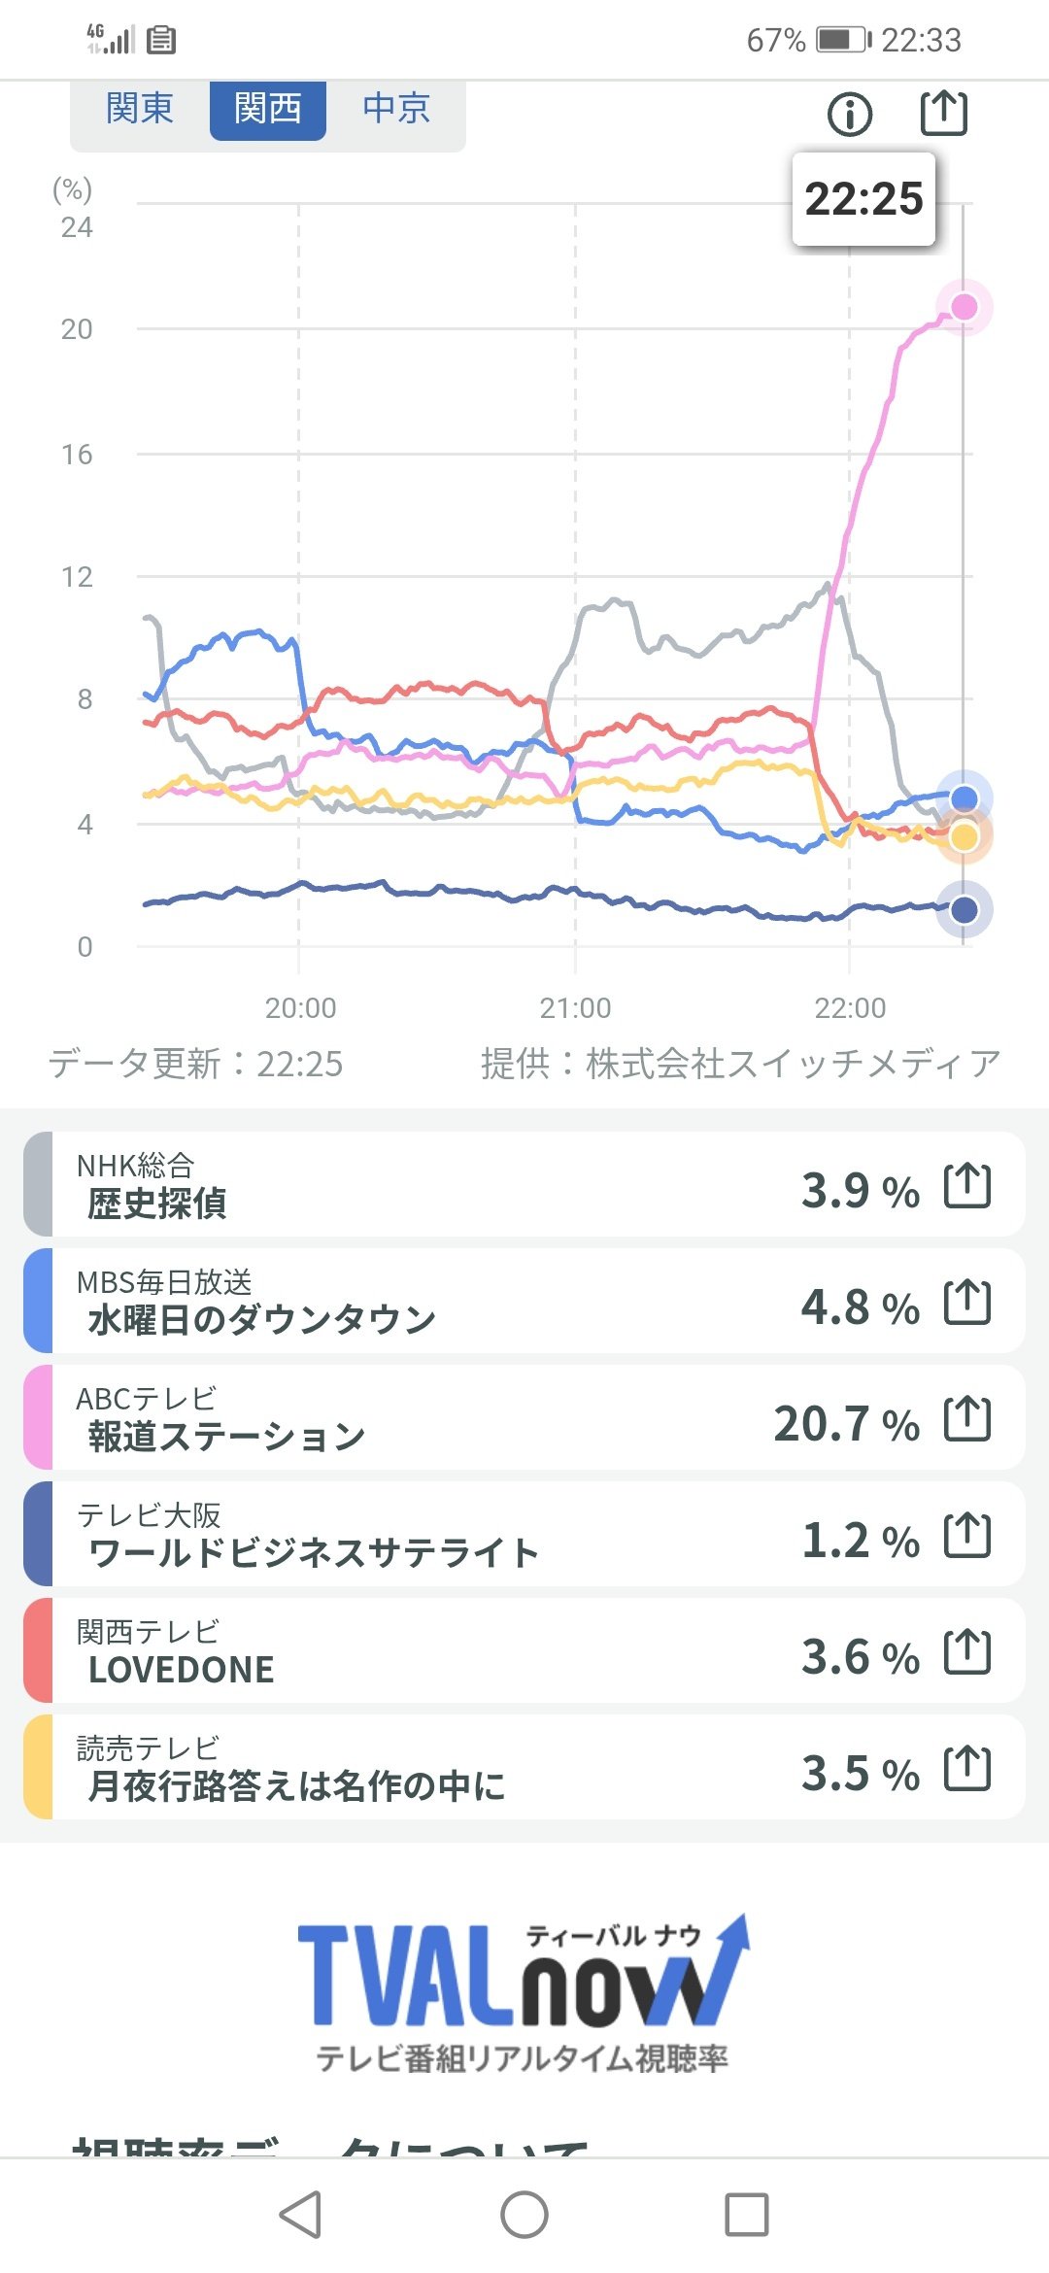Share 月夜行路 rating via icon

coord(967,1769)
